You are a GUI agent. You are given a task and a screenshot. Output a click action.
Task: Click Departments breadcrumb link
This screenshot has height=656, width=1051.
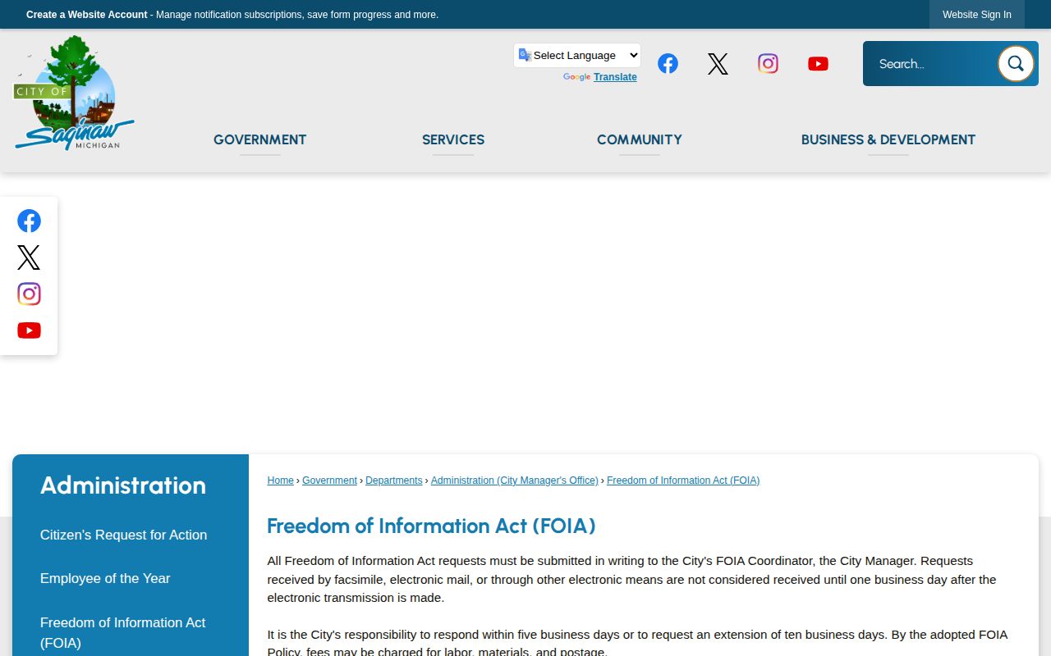(x=394, y=481)
